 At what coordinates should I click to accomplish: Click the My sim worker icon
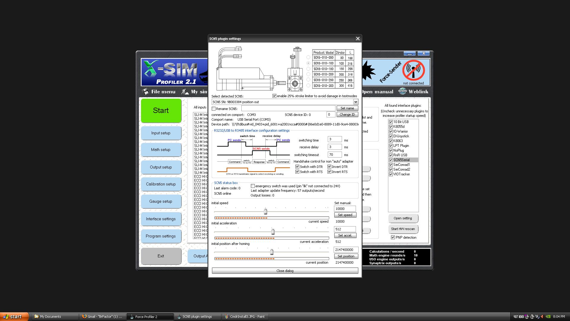pos(185,92)
